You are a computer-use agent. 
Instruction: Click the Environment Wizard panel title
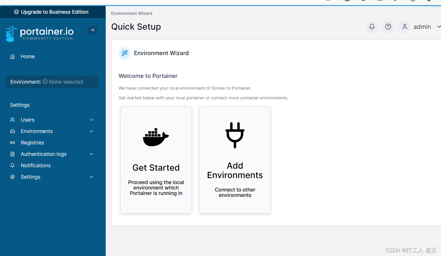pyautogui.click(x=161, y=53)
